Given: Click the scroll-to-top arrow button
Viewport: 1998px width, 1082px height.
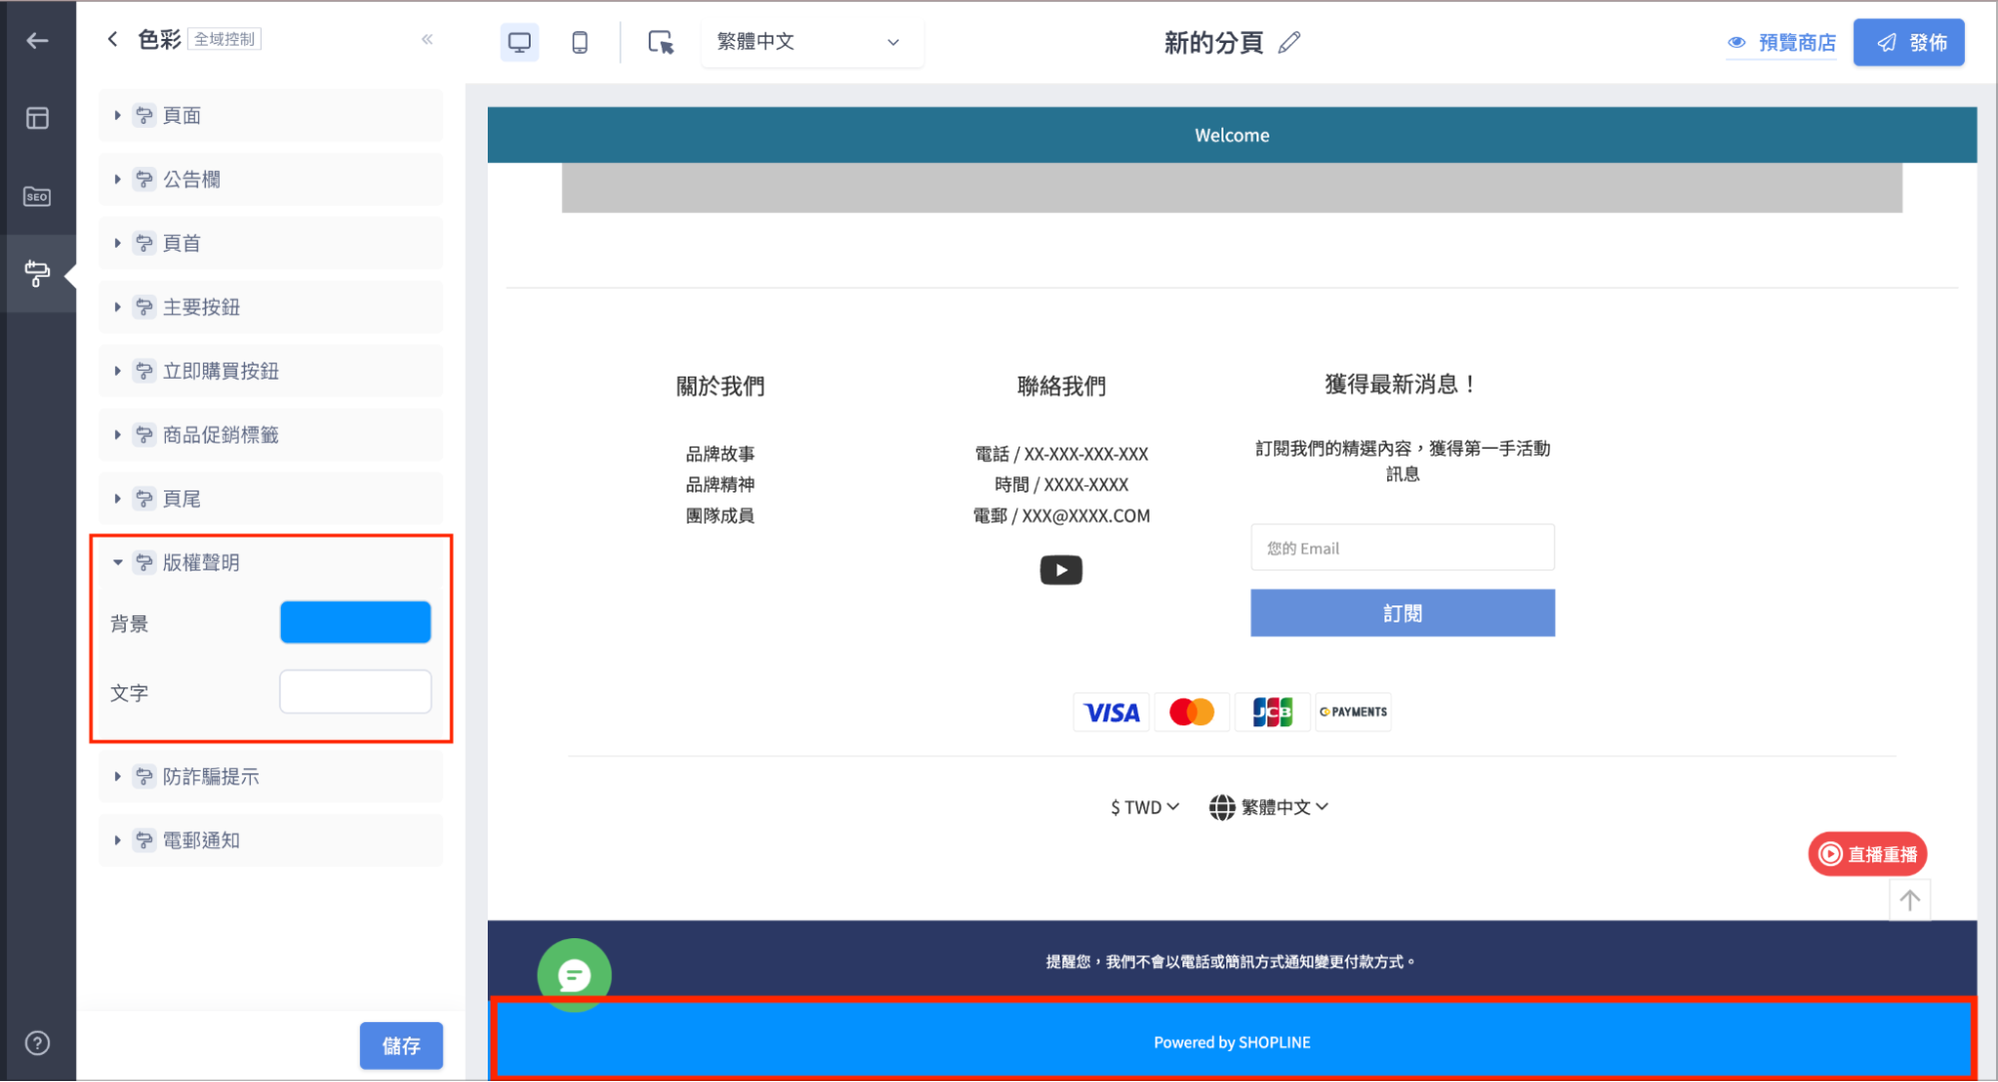Looking at the screenshot, I should tap(1909, 900).
